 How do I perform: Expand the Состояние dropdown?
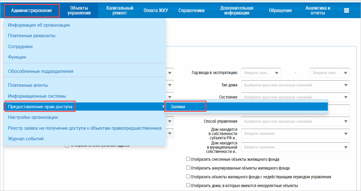(x=295, y=97)
